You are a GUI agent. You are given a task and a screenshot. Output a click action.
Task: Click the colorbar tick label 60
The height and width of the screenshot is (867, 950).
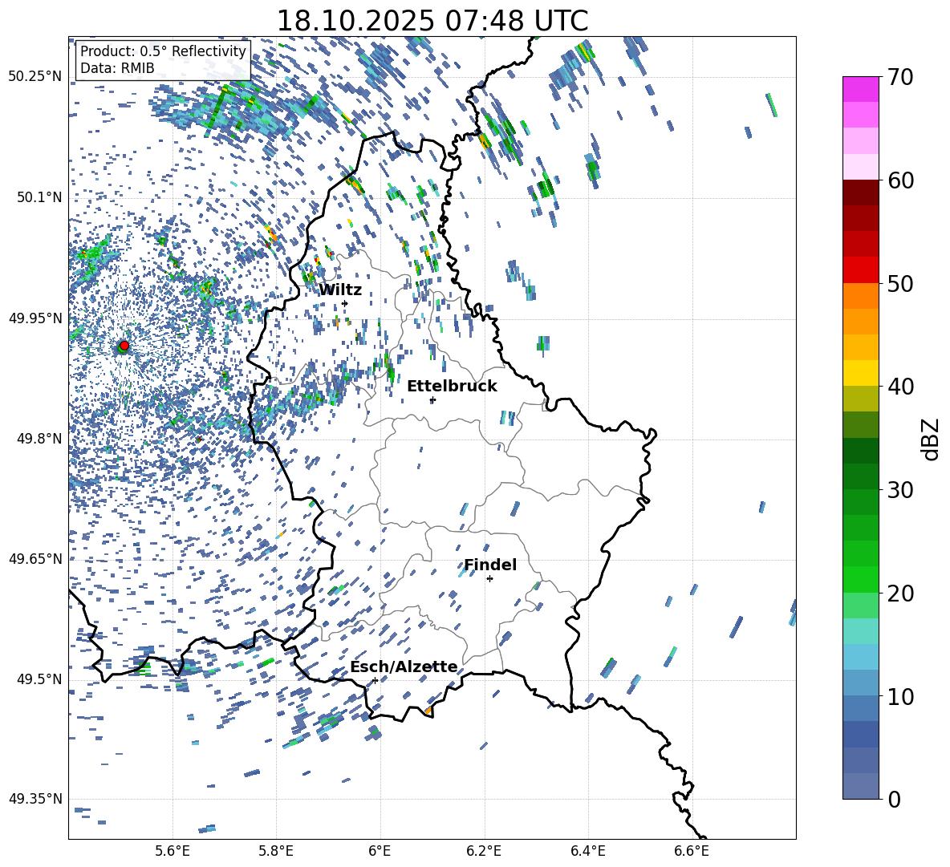[x=900, y=180]
